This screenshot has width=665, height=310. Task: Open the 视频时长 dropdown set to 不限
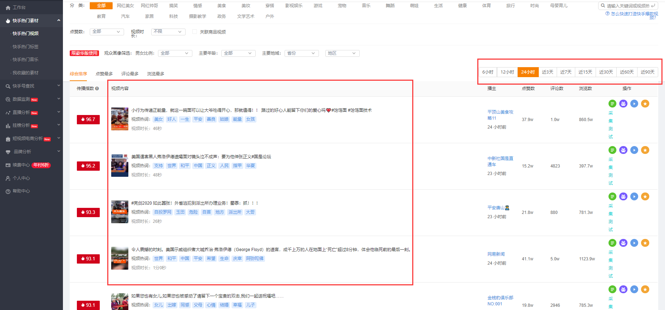coord(168,32)
